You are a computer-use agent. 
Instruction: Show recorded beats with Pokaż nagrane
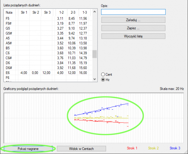pos(28,149)
